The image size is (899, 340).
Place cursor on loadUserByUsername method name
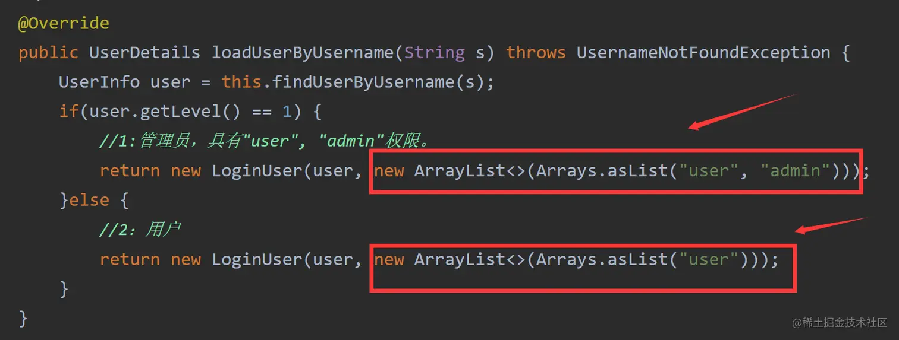[303, 53]
